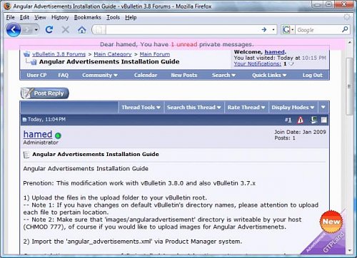Open the Edit menu
This screenshot has width=357, height=258.
pos(24,17)
